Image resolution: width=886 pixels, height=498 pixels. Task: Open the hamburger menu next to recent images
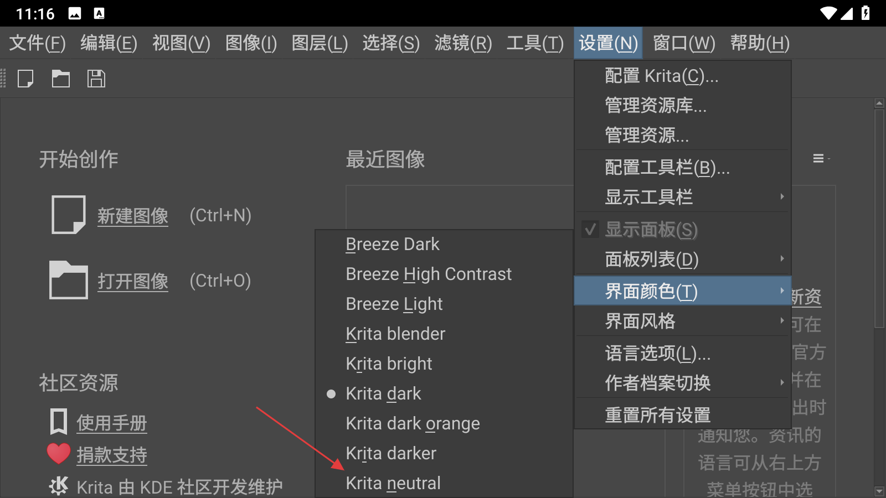(x=818, y=159)
